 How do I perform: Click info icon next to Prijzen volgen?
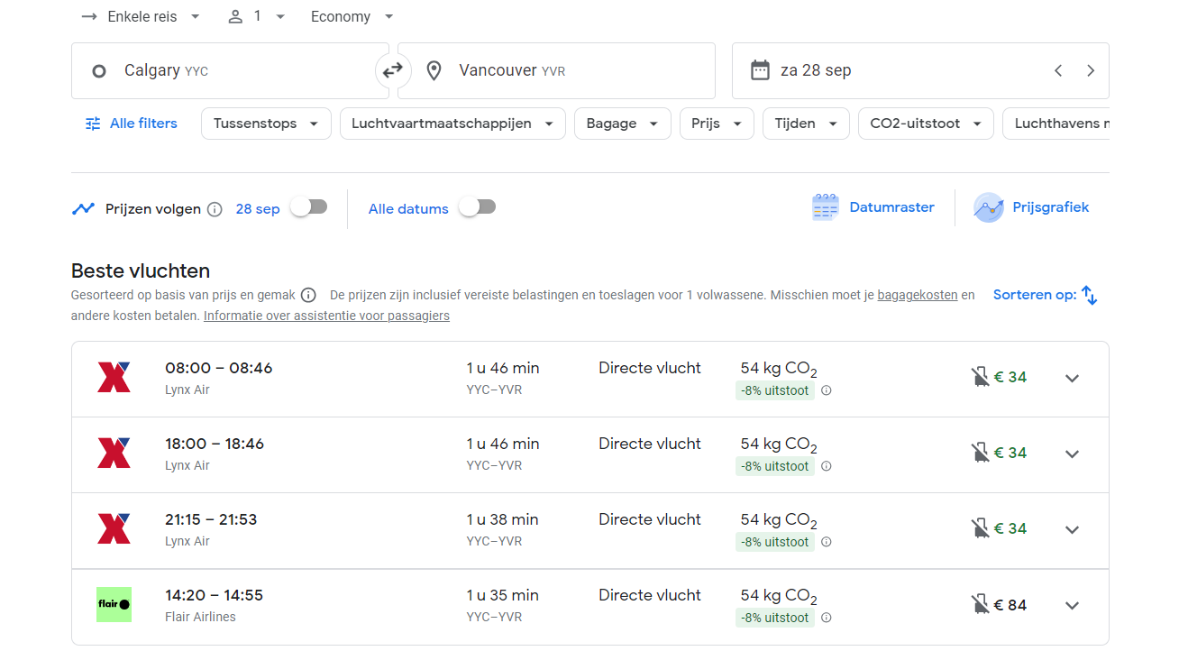pyautogui.click(x=215, y=209)
